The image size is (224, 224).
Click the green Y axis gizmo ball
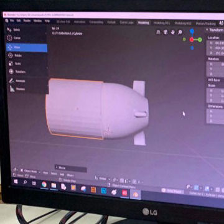pyautogui.click(x=200, y=40)
